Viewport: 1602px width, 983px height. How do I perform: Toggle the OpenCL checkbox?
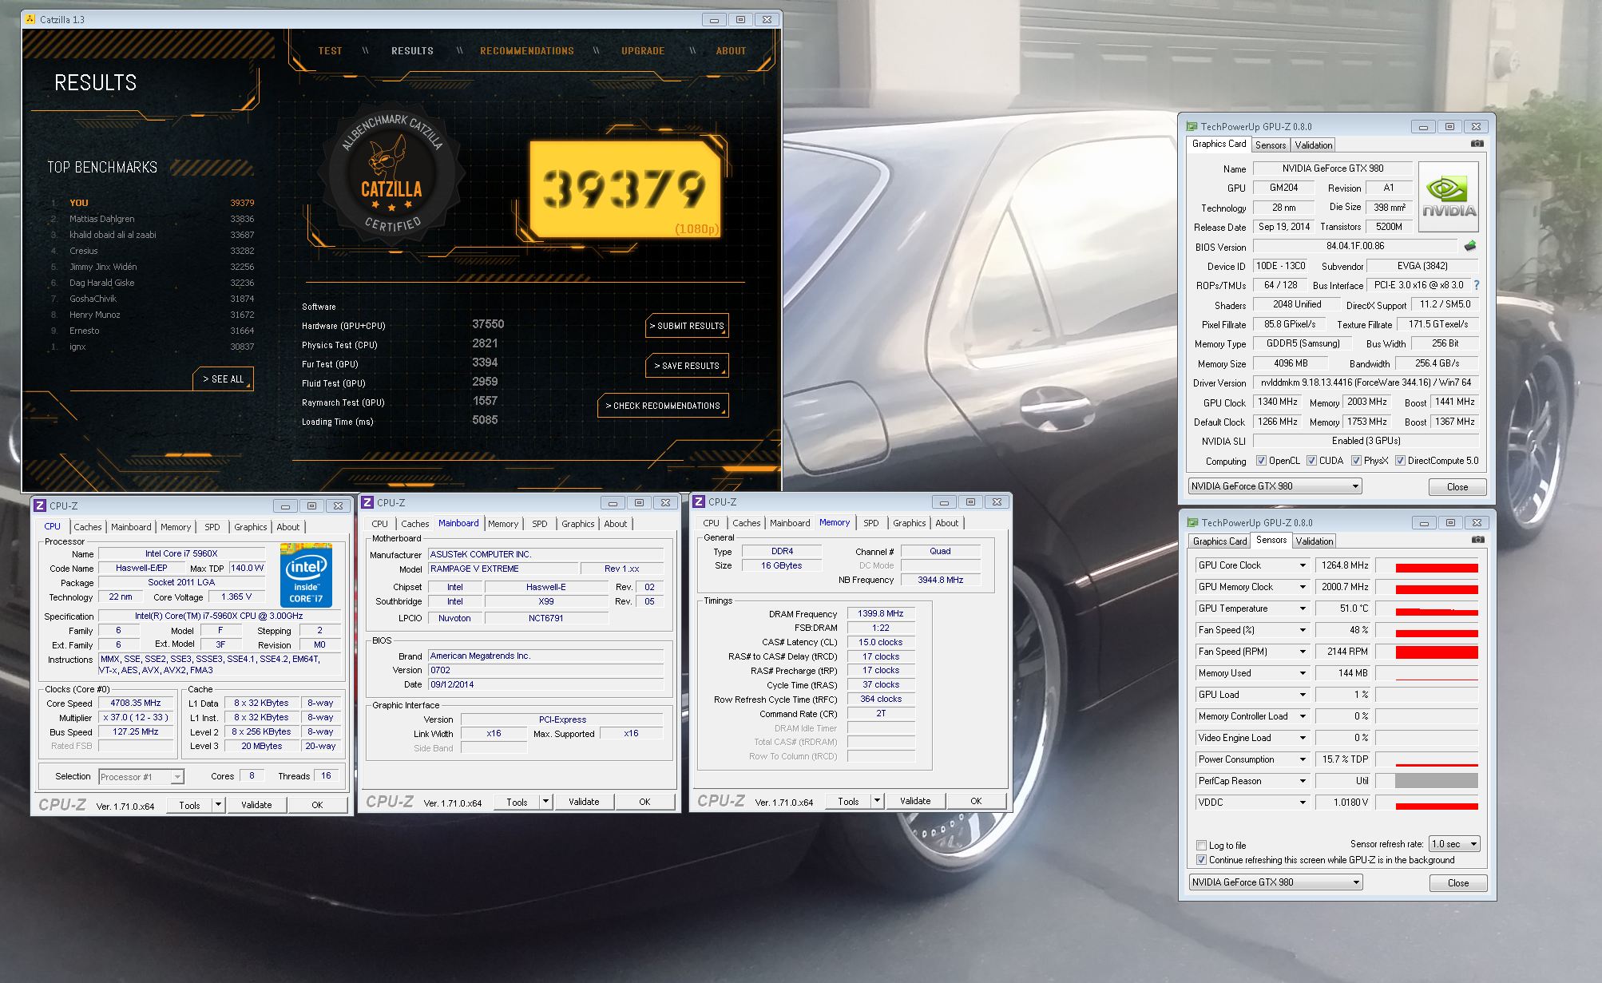click(1261, 461)
